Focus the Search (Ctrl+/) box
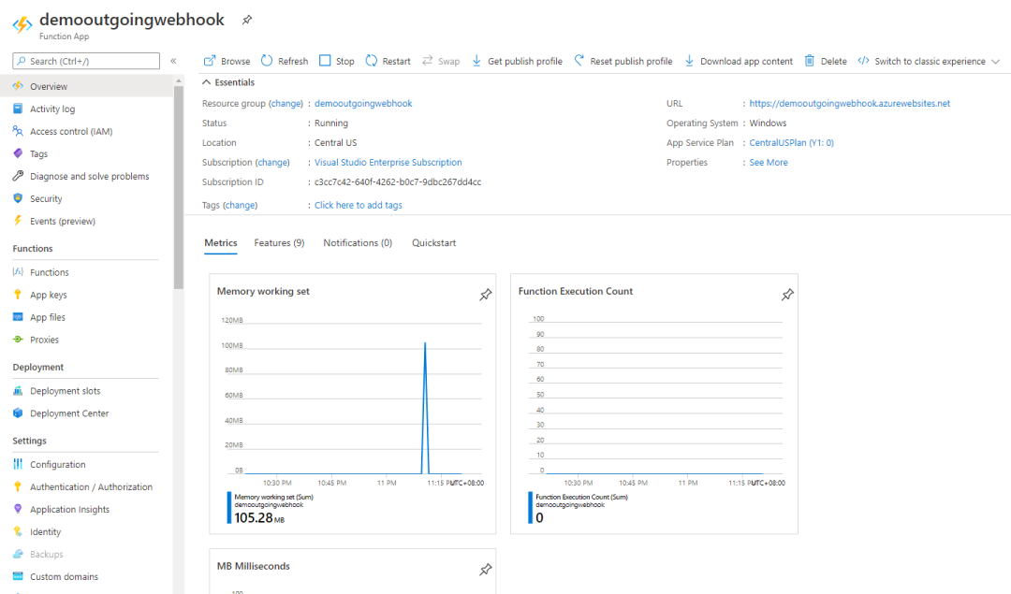 [86, 61]
